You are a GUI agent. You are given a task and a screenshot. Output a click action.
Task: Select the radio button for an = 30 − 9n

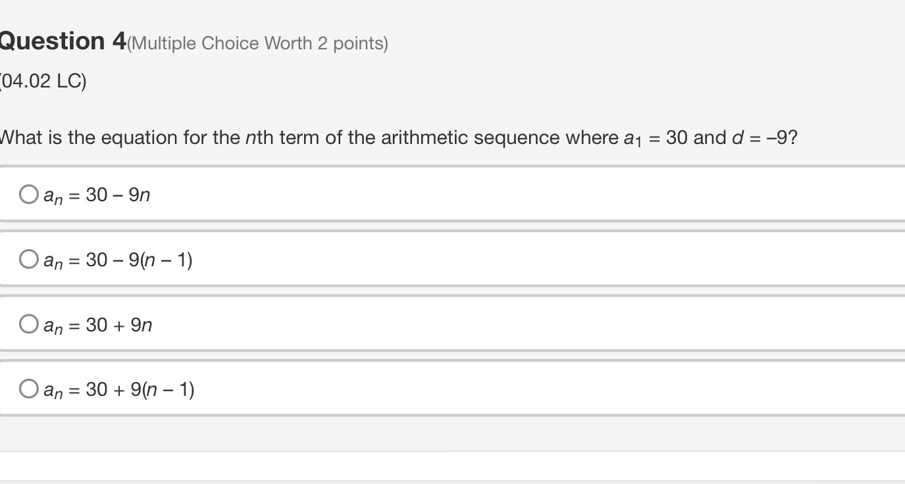point(28,193)
